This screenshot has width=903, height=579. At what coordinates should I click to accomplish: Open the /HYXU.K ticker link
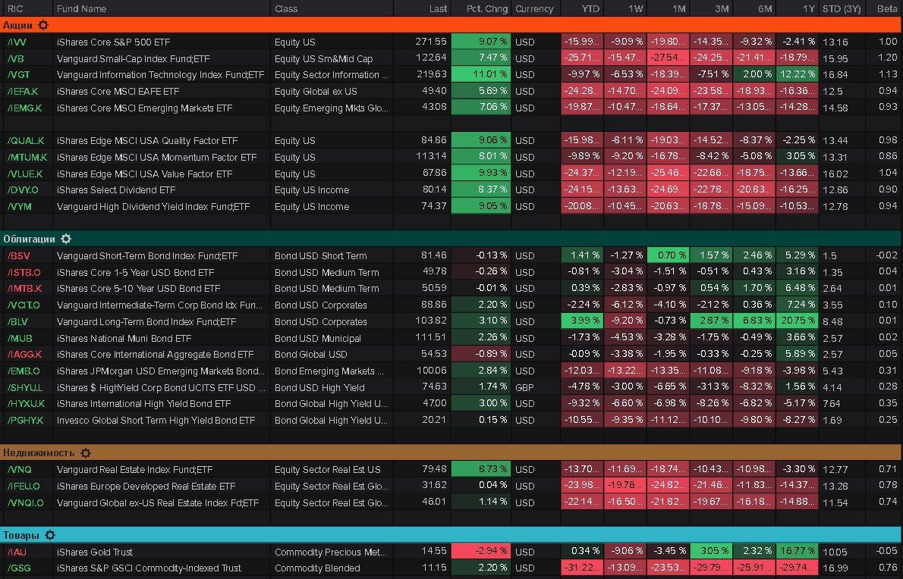coord(26,404)
